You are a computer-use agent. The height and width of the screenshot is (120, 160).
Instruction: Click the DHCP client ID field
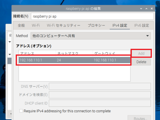click(x=100, y=103)
